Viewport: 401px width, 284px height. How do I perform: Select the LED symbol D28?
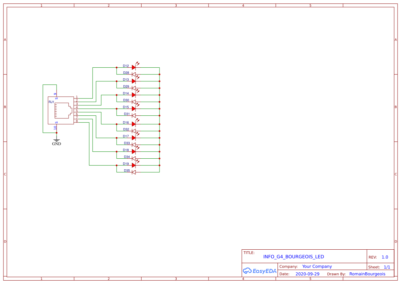(134, 75)
